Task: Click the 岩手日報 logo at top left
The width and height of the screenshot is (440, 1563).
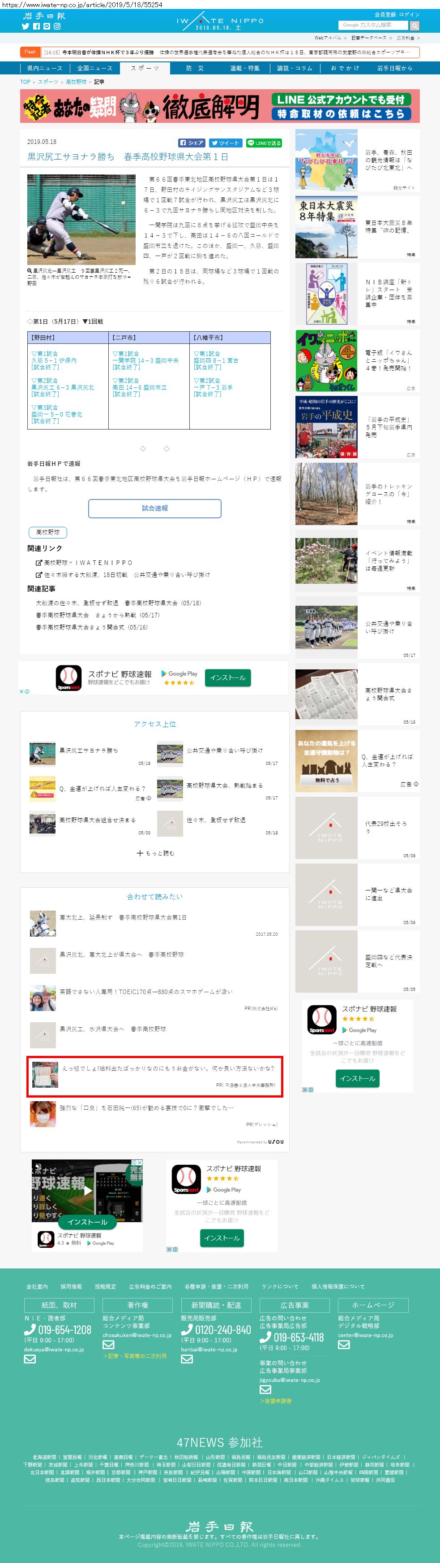Action: coord(43,16)
